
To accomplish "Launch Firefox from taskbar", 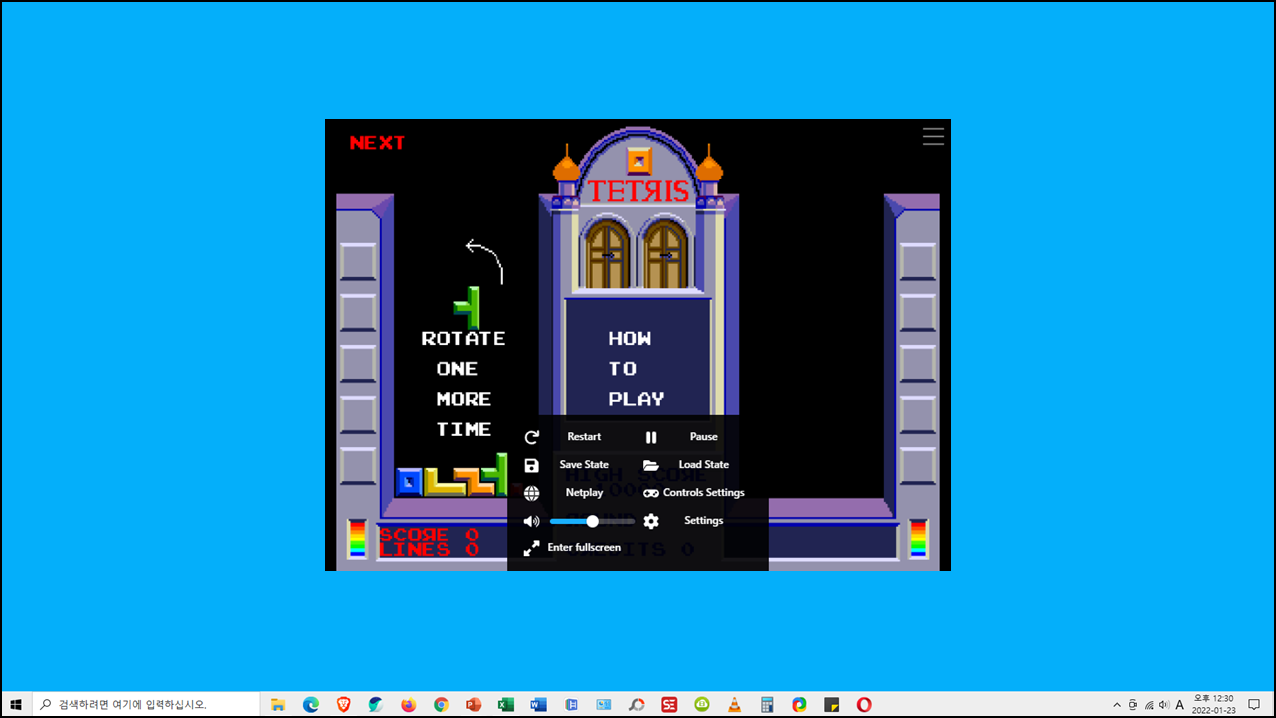I will [x=408, y=704].
